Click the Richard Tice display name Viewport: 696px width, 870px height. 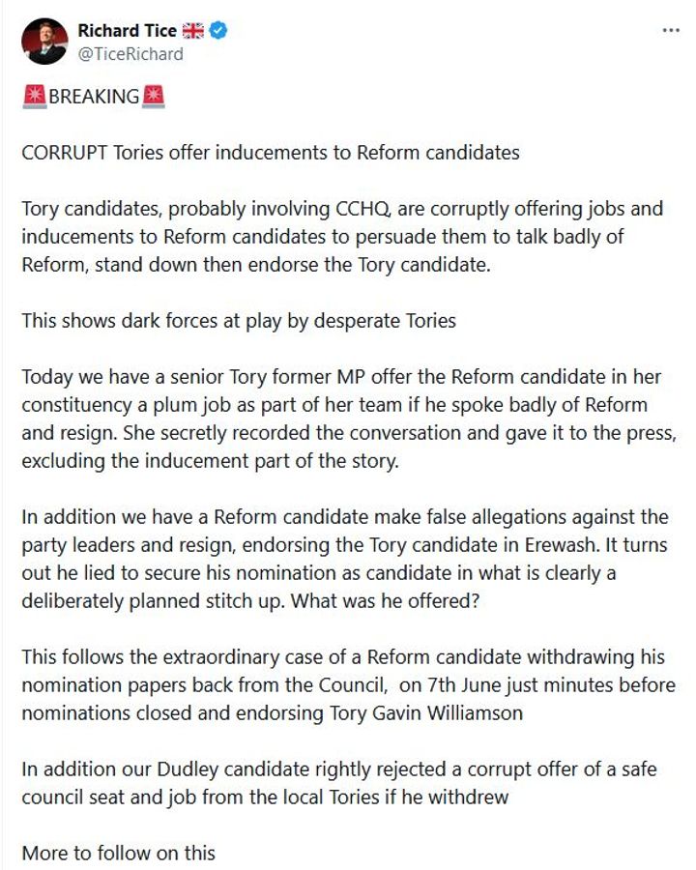[x=127, y=31]
